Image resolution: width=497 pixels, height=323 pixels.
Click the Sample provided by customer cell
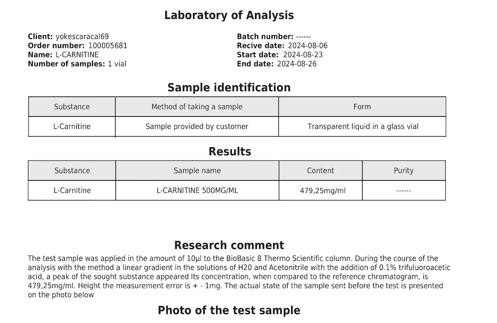(x=197, y=127)
